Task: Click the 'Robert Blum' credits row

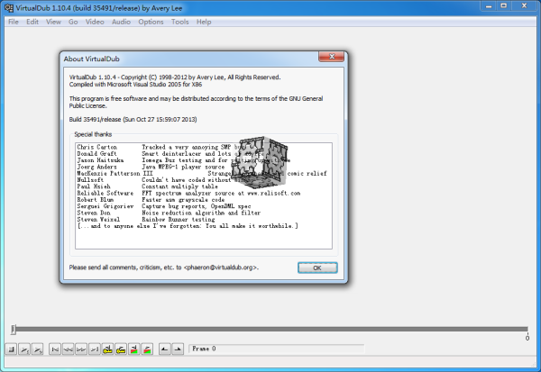Action: [151, 200]
